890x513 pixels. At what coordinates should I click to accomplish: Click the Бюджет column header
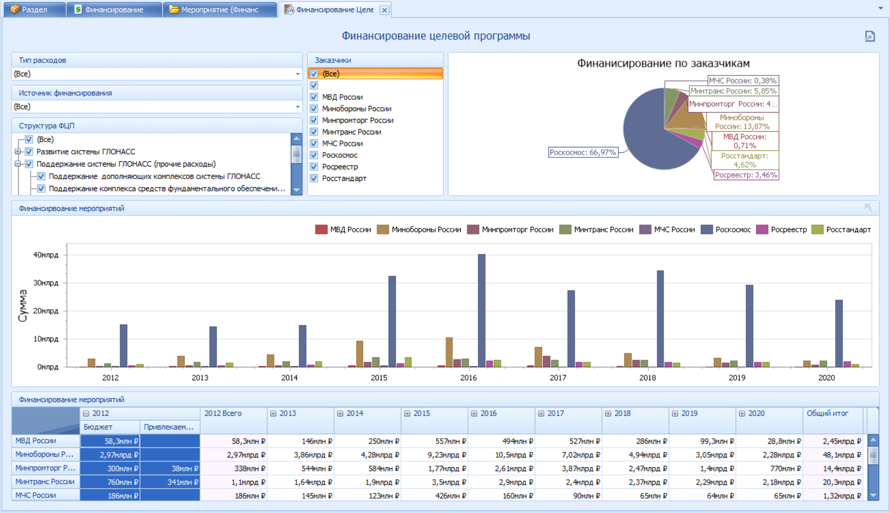tap(110, 427)
